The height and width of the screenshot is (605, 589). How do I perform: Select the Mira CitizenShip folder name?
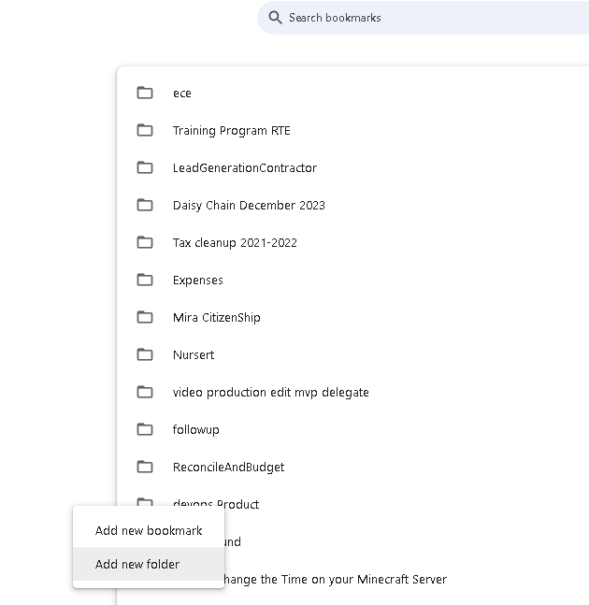coord(216,318)
